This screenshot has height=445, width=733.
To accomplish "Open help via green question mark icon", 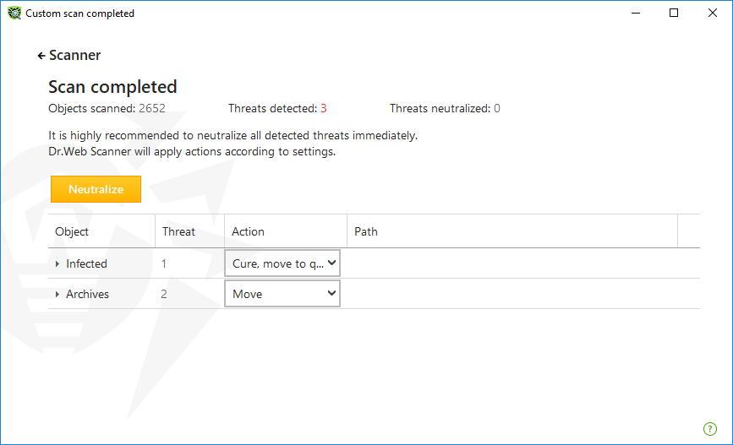I will 709,429.
